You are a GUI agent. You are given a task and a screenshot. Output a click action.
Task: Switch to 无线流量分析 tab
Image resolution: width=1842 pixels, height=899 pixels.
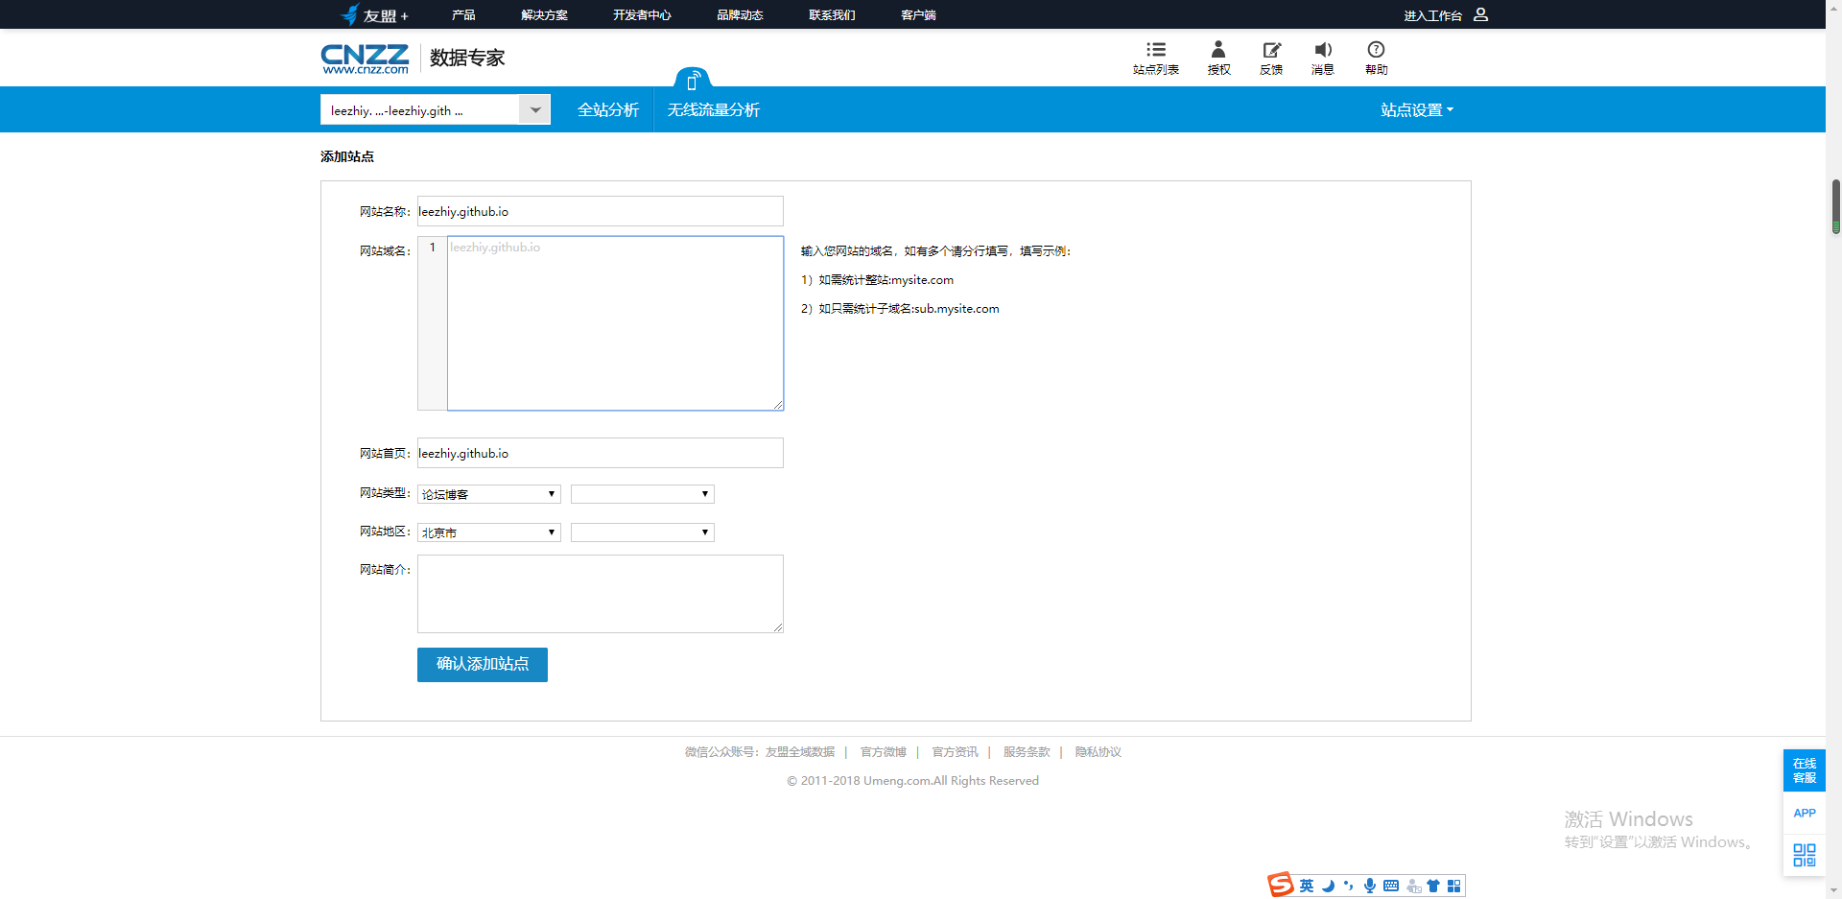[713, 110]
